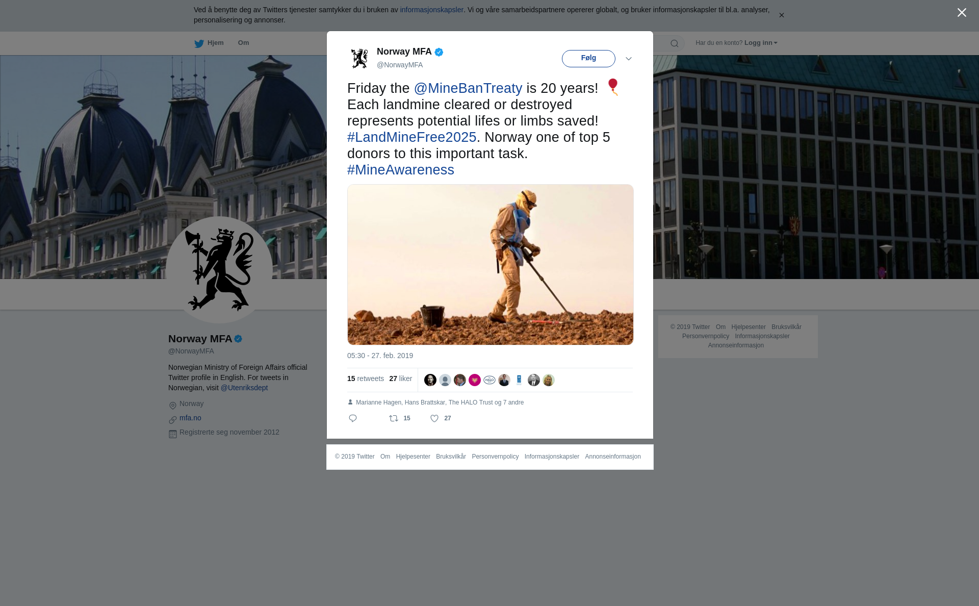Image resolution: width=979 pixels, height=606 pixels.
Task: Close the tweet overlay with the top-right X
Action: pyautogui.click(x=962, y=13)
